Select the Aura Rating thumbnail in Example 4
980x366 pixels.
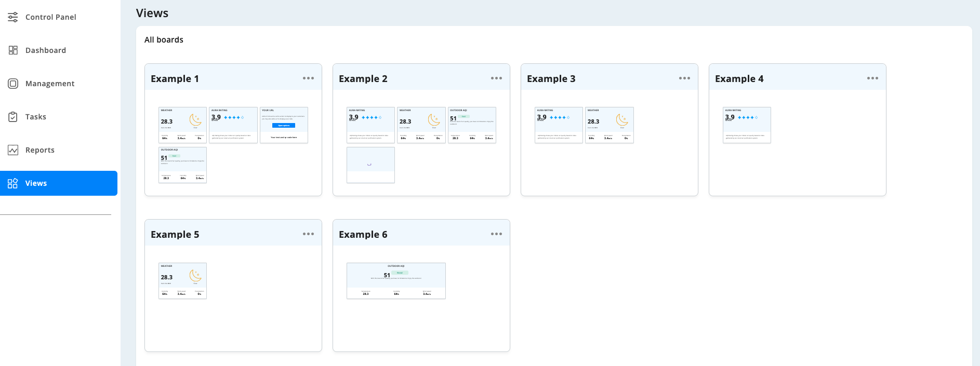tap(747, 125)
